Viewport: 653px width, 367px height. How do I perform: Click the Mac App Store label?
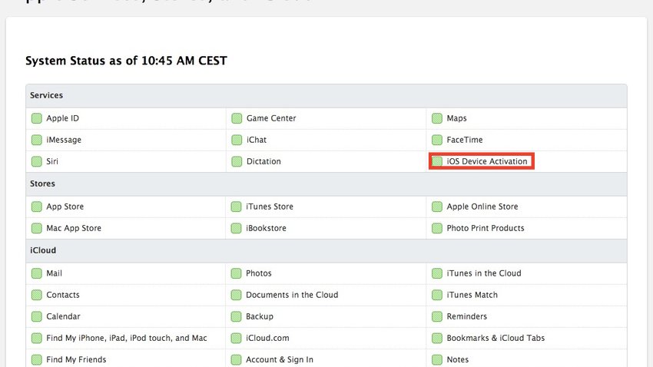pos(74,228)
